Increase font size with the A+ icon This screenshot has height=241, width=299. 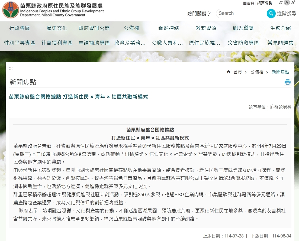(293, 2)
